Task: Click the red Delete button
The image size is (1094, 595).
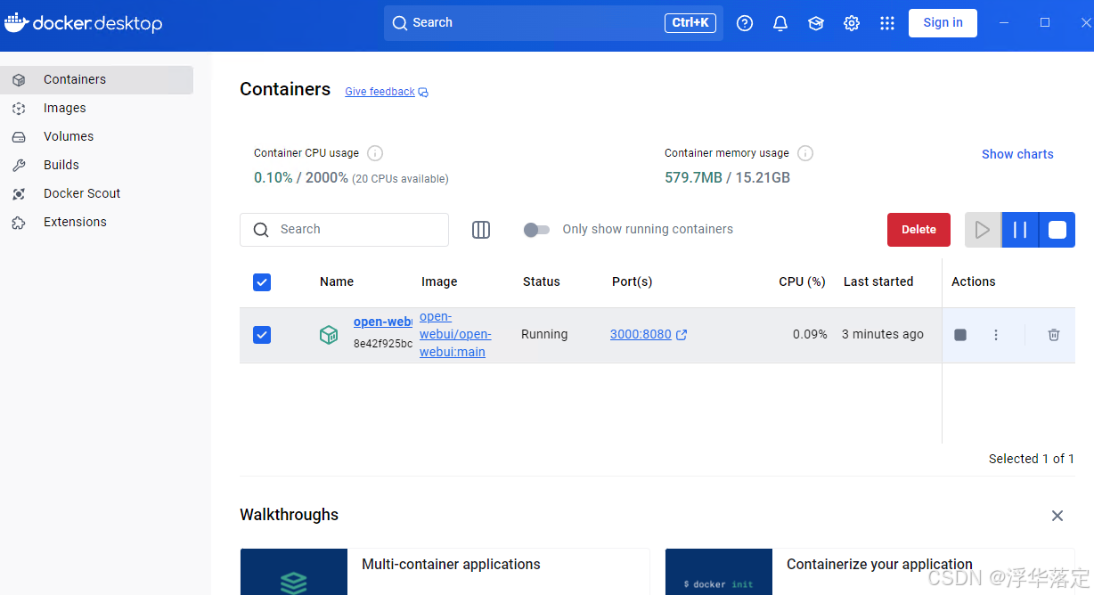Action: coord(918,230)
